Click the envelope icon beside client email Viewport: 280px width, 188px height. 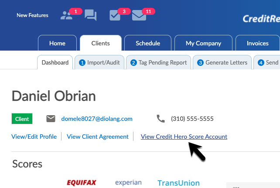point(51,119)
